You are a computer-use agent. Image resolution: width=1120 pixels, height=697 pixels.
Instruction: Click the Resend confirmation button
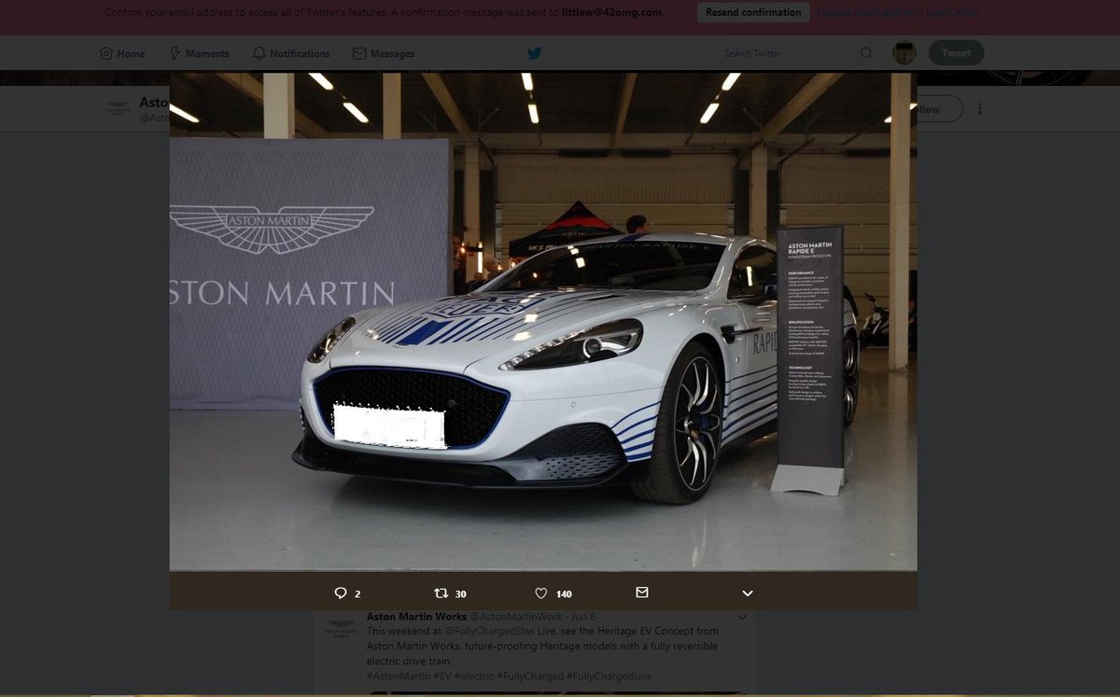point(753,12)
